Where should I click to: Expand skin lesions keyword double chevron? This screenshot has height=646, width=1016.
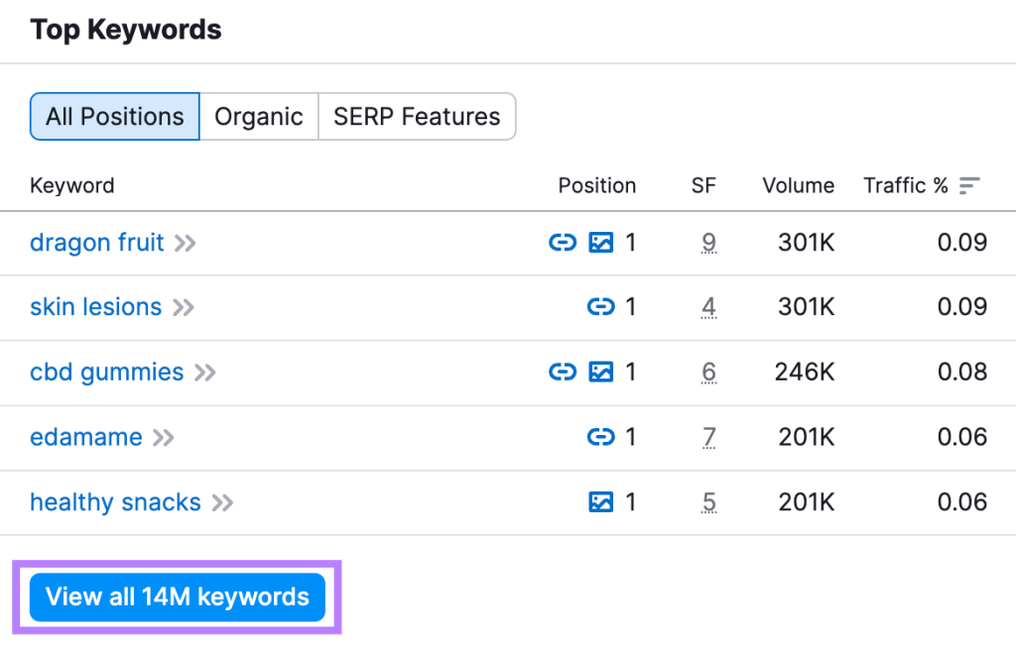[183, 307]
